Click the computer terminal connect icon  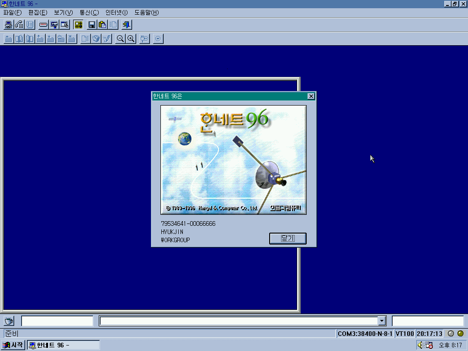(x=9, y=25)
